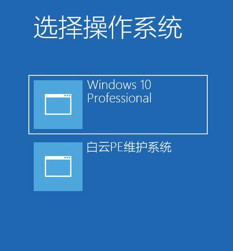Select the light-blue tile beside Windows 10 Professional
The height and width of the screenshot is (251, 233).
[x=58, y=104]
